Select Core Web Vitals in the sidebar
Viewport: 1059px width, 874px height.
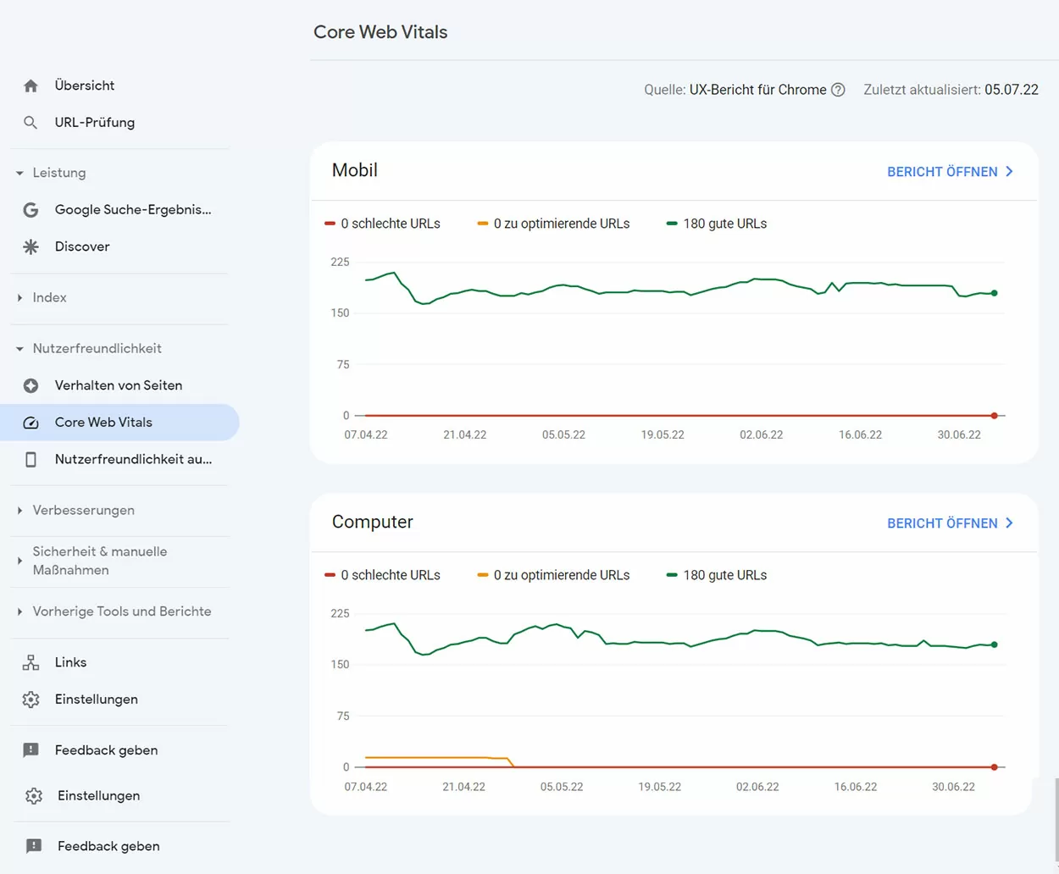pos(103,422)
